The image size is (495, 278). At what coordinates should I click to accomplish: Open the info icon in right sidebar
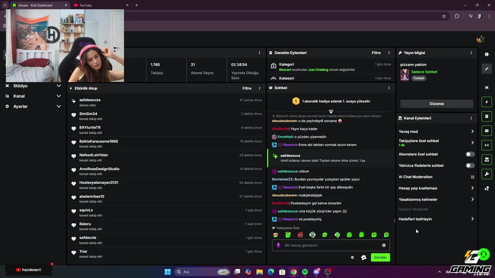(486, 54)
